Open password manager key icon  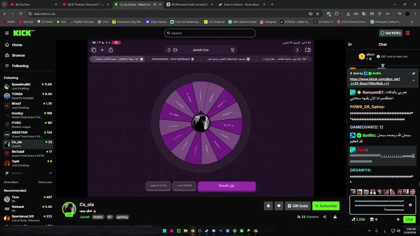(x=356, y=14)
